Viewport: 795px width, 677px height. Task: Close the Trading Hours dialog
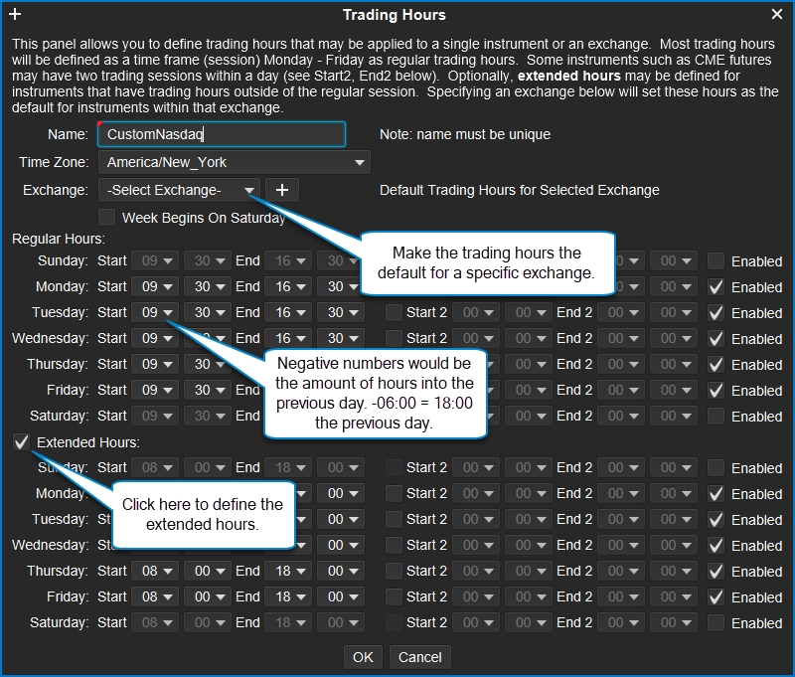(777, 14)
